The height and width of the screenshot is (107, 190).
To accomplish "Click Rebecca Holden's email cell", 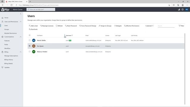I will point(94,52).
